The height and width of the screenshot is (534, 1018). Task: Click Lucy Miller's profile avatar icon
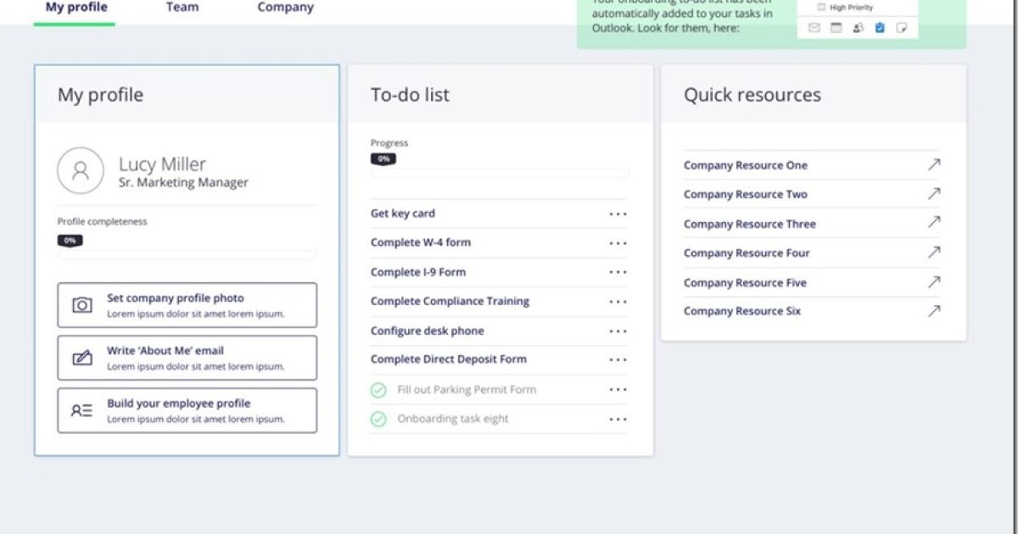(81, 170)
